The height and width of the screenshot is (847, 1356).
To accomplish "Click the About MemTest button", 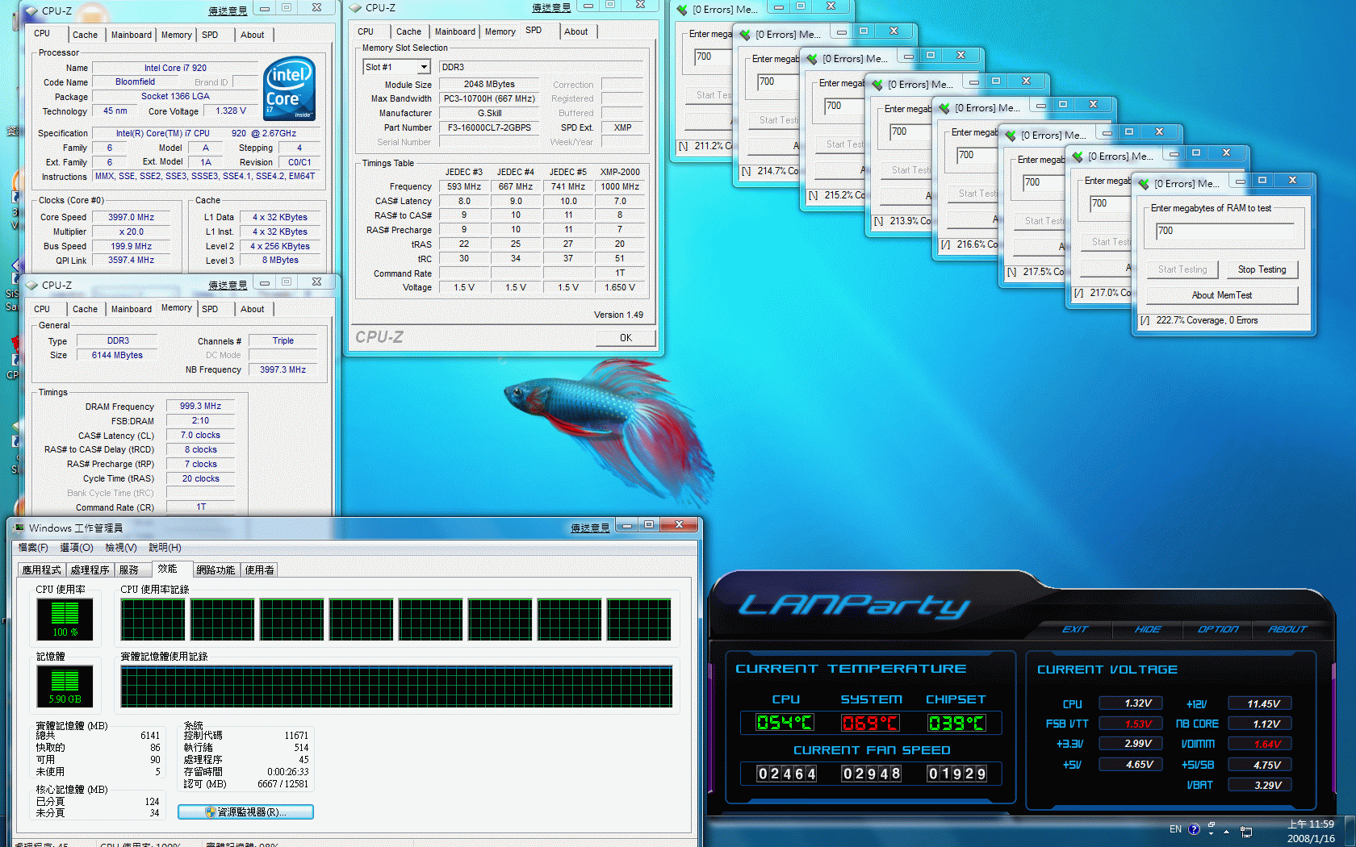I will click(1222, 295).
